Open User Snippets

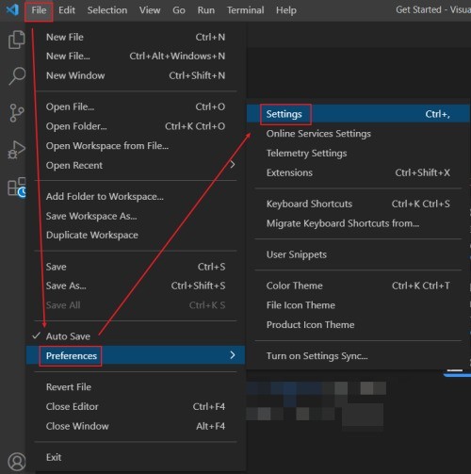point(358,254)
